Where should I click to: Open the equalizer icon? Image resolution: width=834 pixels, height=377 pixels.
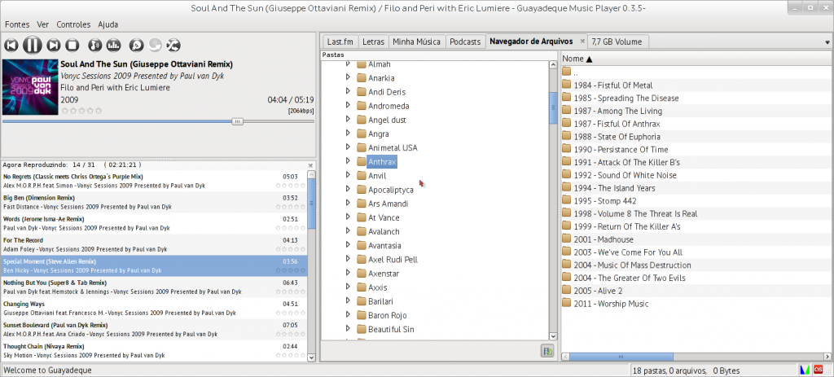tap(113, 46)
